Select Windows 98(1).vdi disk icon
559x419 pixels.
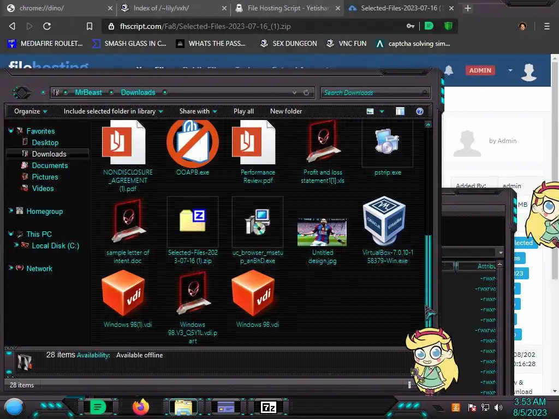click(123, 293)
